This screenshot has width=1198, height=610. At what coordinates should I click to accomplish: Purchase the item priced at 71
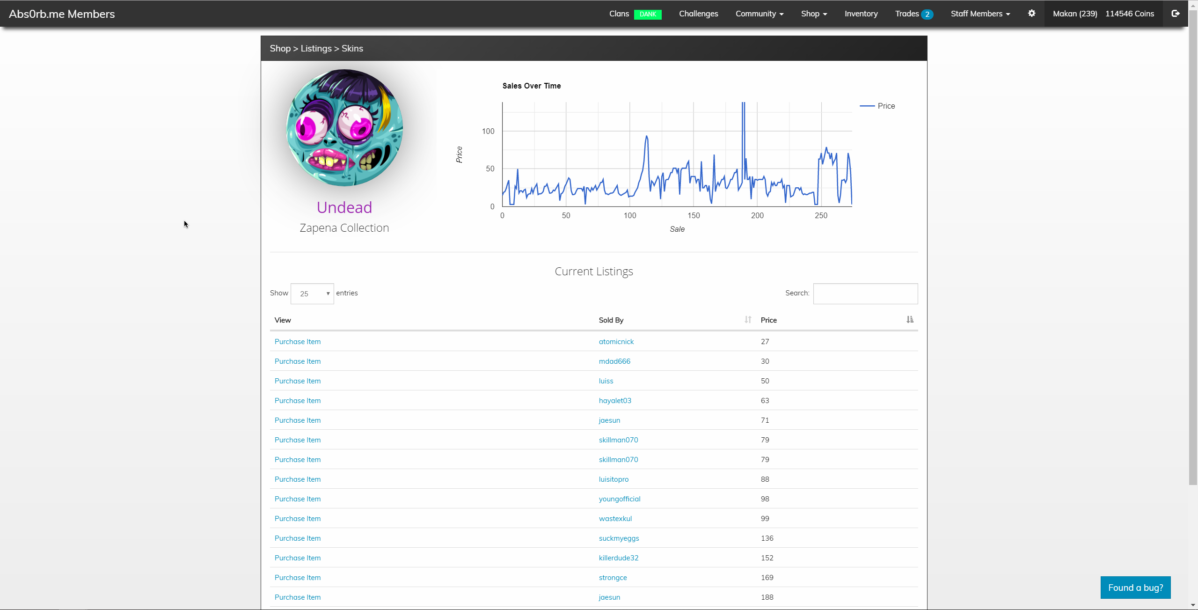tap(298, 420)
